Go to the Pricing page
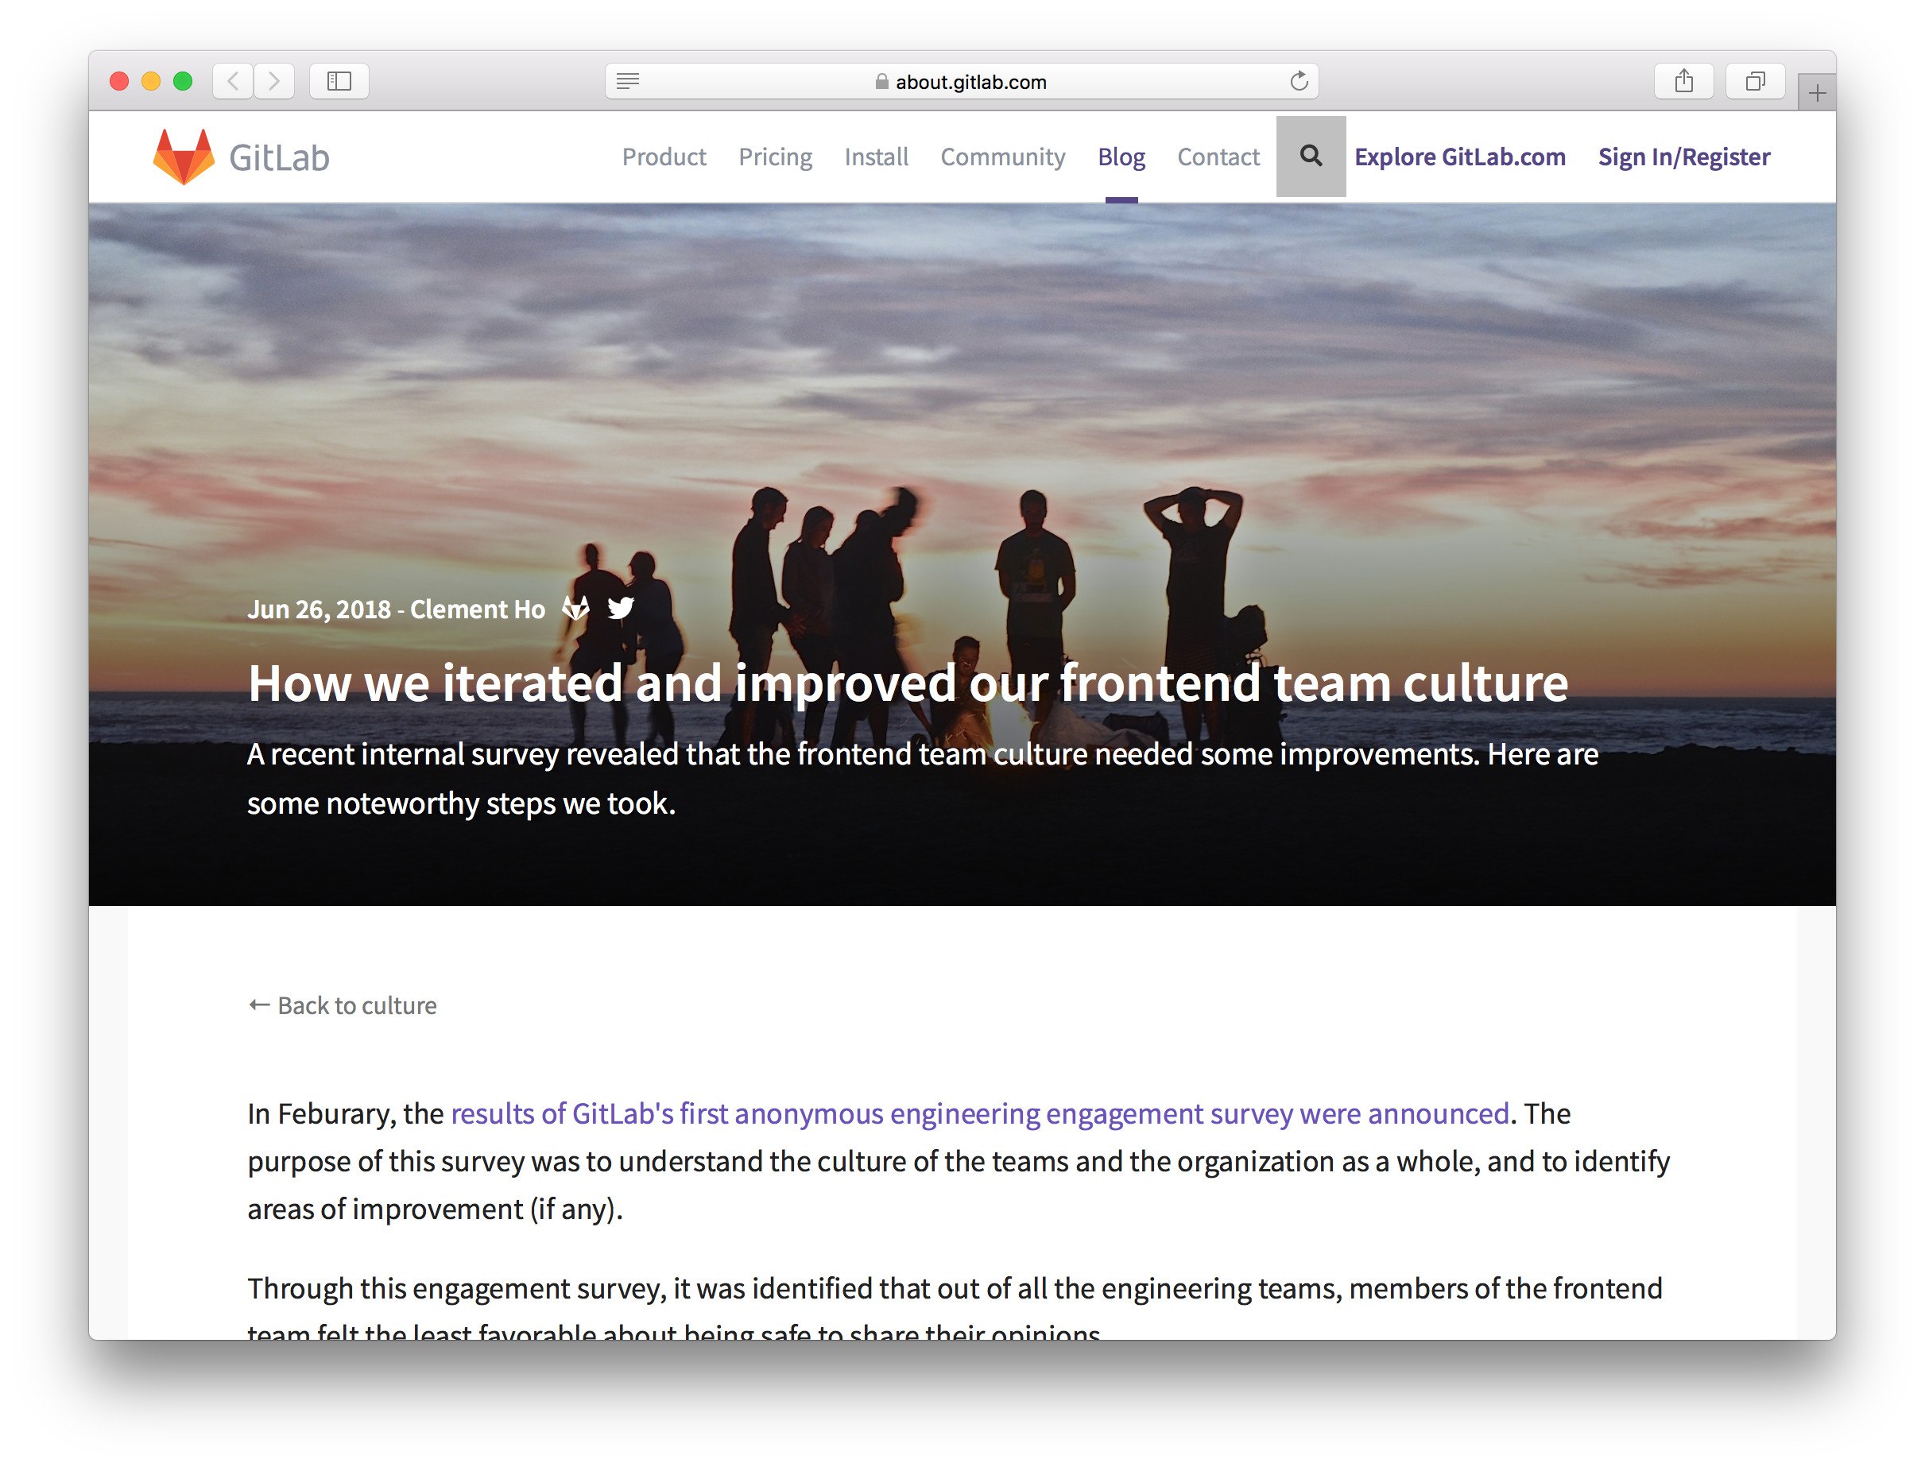Screen dimensions: 1925x1467 point(775,157)
